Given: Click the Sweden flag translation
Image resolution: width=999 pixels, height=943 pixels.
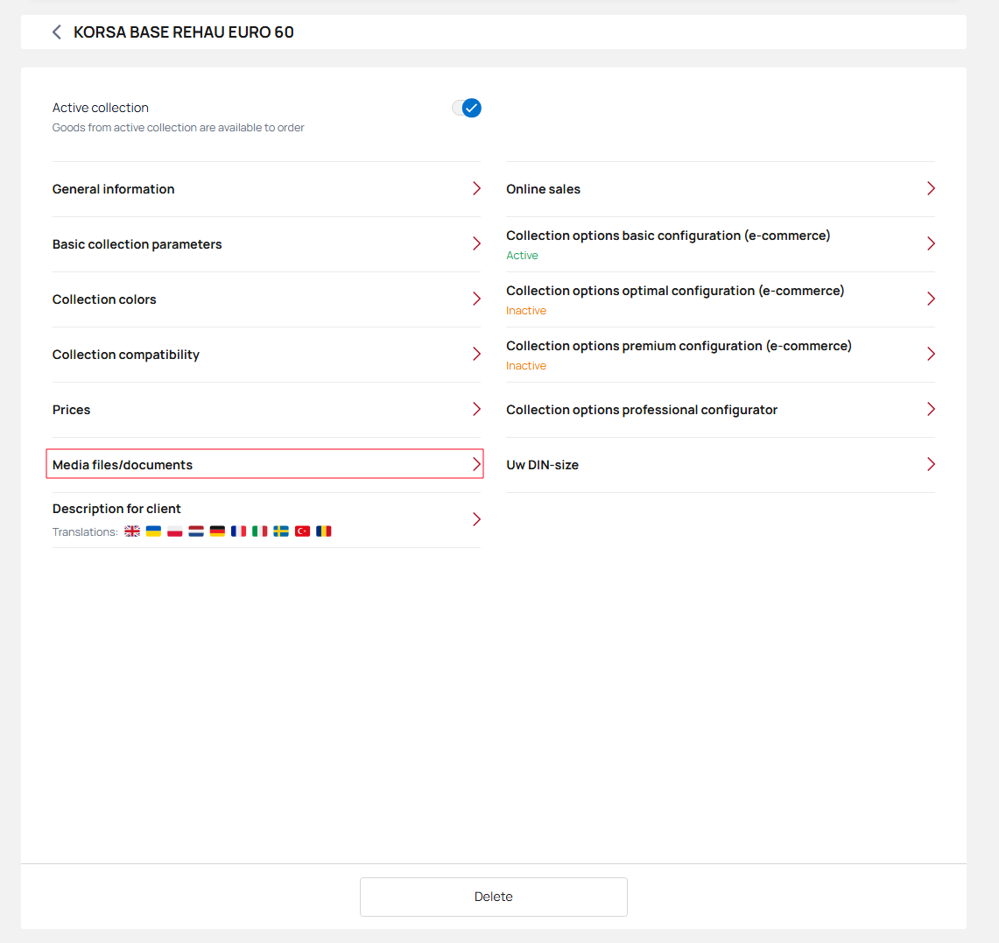Looking at the screenshot, I should tap(281, 531).
